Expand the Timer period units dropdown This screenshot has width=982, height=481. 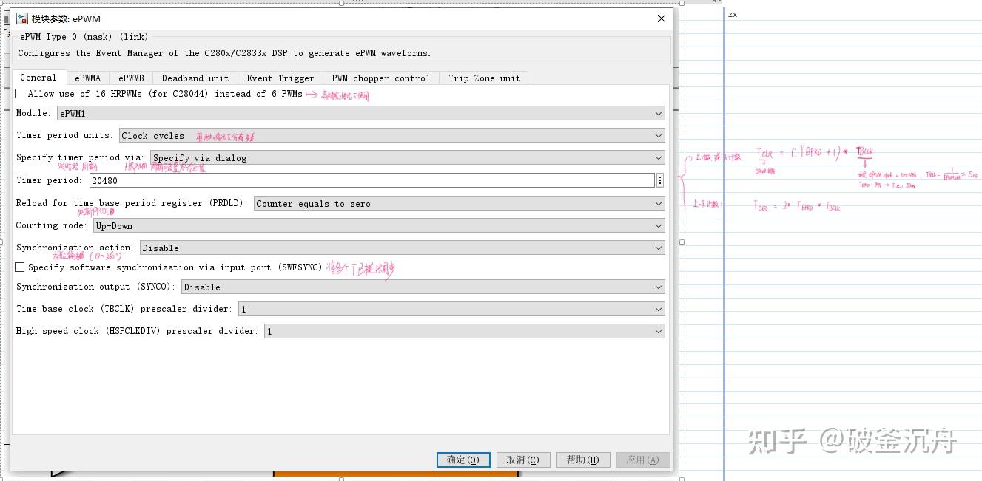pyautogui.click(x=392, y=136)
